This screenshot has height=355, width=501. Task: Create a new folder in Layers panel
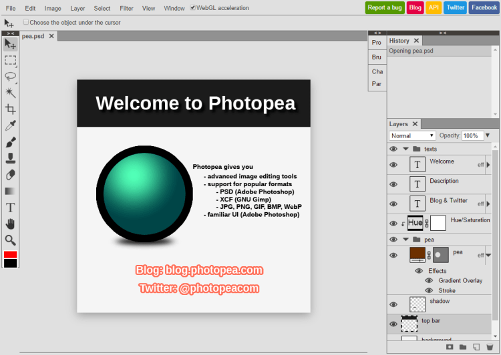tap(463, 347)
